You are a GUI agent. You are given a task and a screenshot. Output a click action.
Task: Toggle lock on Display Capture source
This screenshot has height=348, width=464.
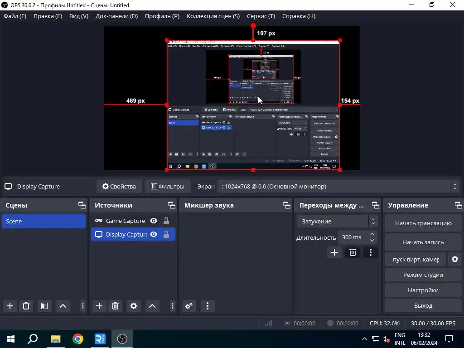(166, 234)
